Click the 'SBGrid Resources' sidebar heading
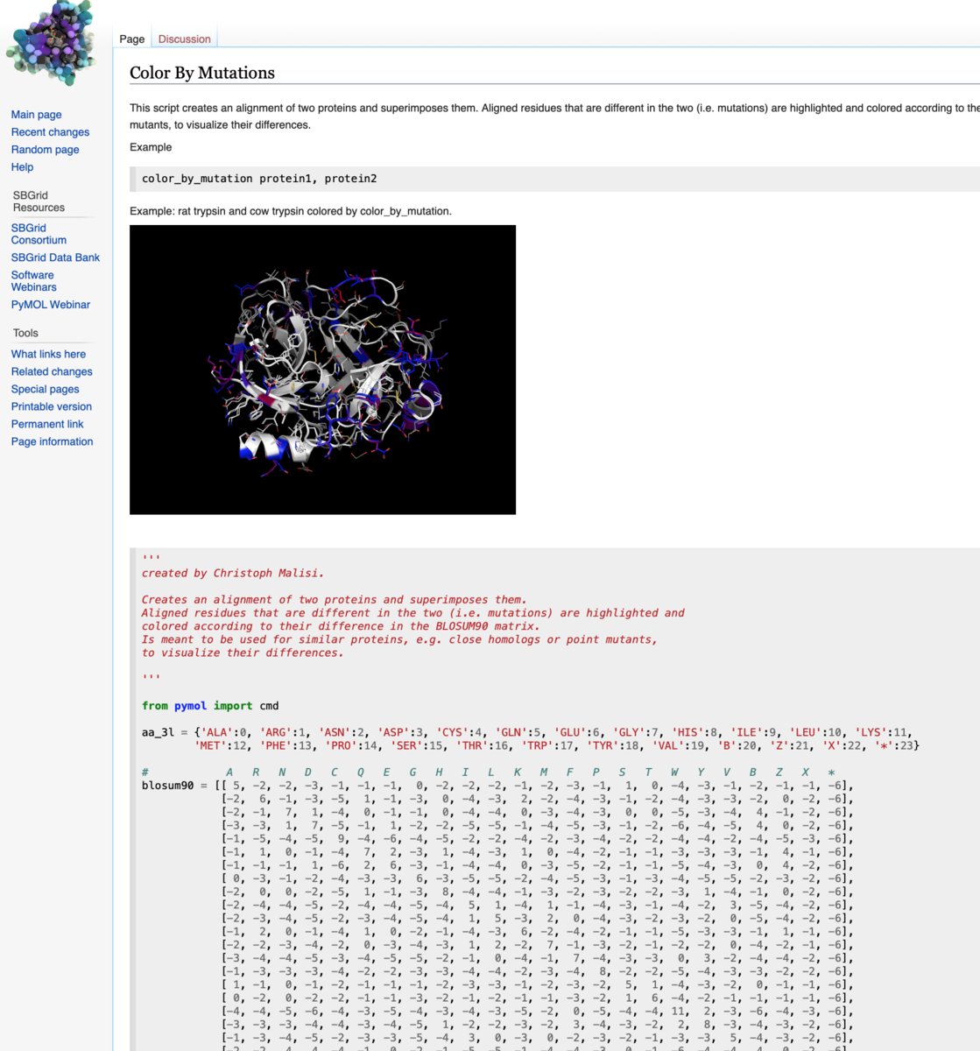This screenshot has width=980, height=1051. tap(39, 201)
